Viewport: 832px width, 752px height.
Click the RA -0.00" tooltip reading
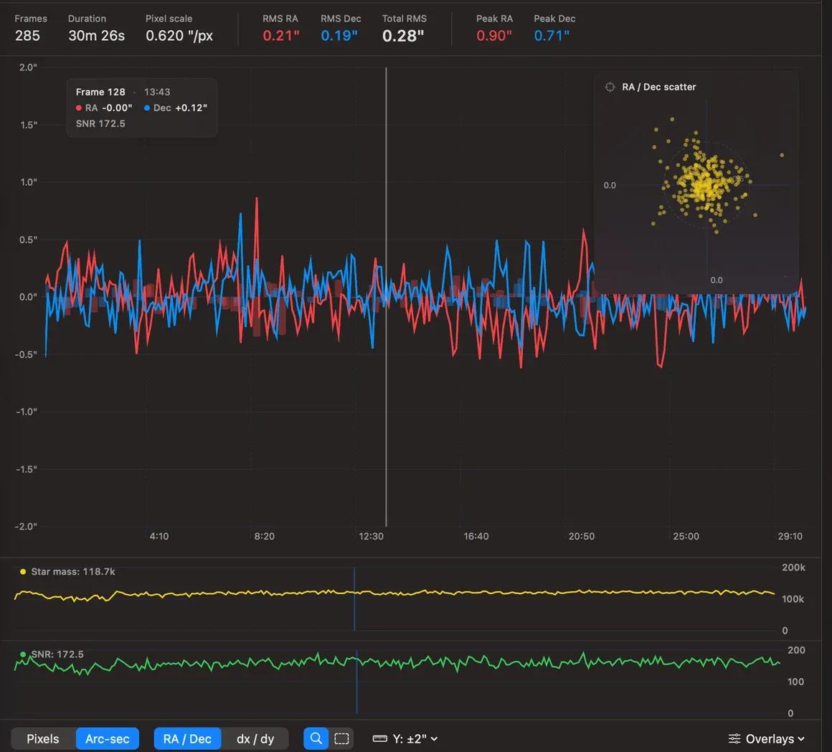pyautogui.click(x=104, y=108)
